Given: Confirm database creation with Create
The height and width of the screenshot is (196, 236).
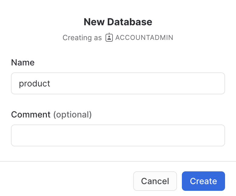Looking at the screenshot, I should 203,181.
